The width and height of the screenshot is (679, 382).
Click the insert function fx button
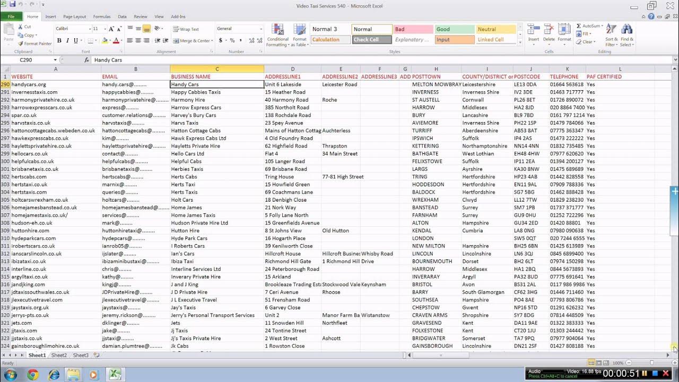pyautogui.click(x=87, y=60)
